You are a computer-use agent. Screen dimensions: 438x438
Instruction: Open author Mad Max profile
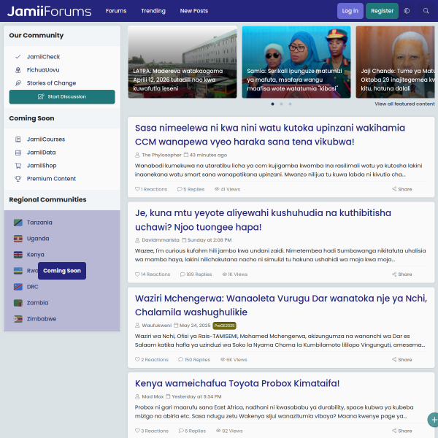153,396
